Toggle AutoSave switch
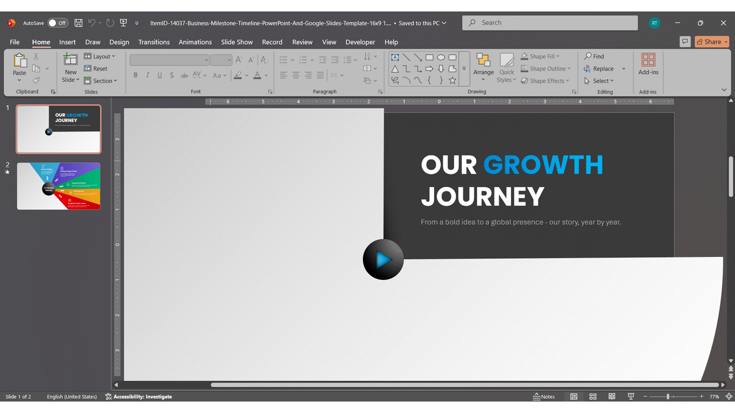This screenshot has height=413, width=735. point(57,23)
